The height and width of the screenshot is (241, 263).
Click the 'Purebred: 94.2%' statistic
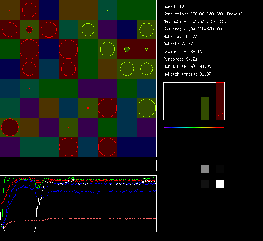pos(180,59)
